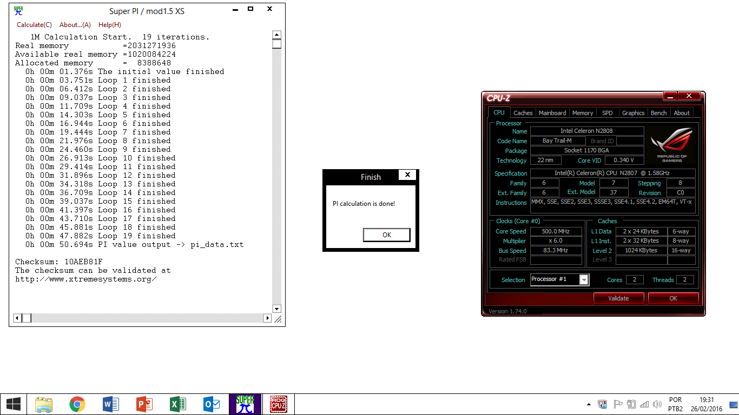Click the Version 1.74.0 label

point(507,311)
